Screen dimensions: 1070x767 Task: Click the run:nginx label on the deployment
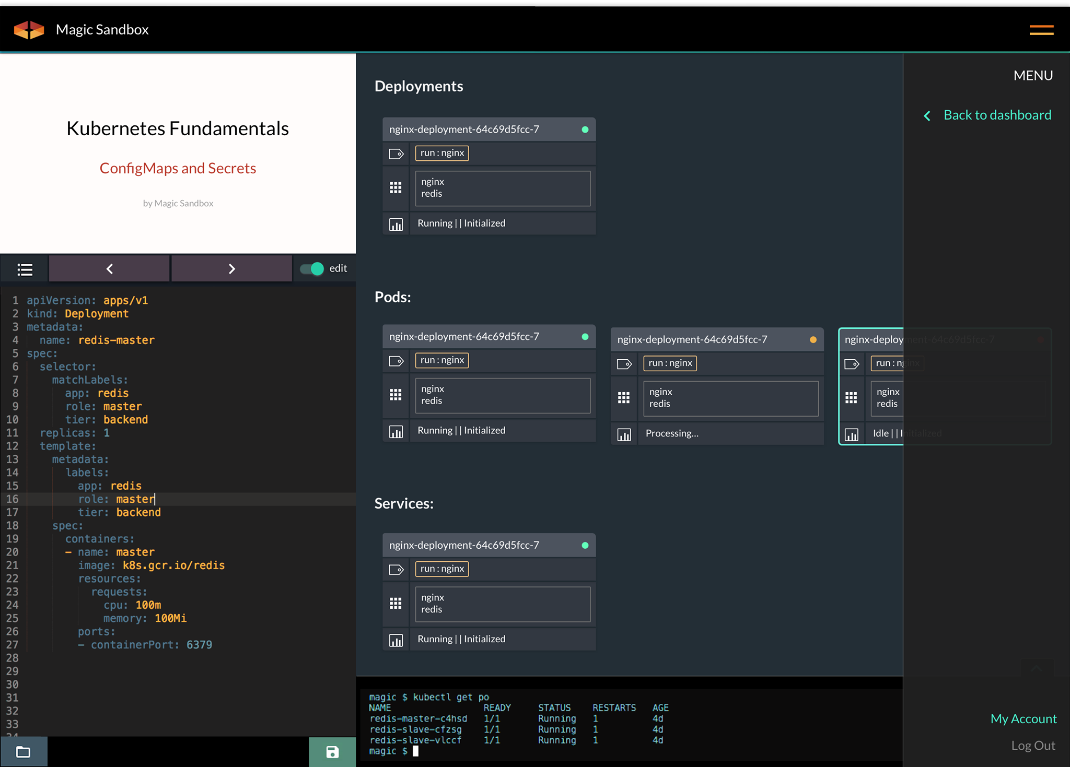coord(441,153)
